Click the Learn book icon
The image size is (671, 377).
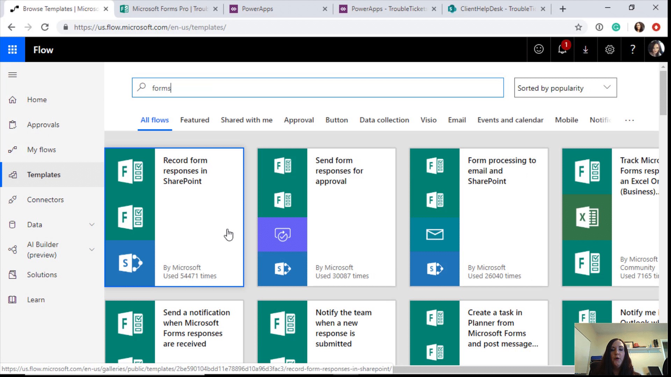[x=13, y=300]
